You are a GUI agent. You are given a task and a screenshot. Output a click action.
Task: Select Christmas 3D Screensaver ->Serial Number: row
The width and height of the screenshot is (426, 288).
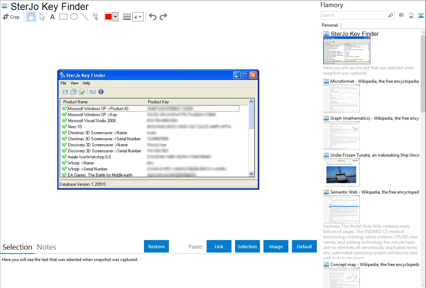pyautogui.click(x=150, y=139)
